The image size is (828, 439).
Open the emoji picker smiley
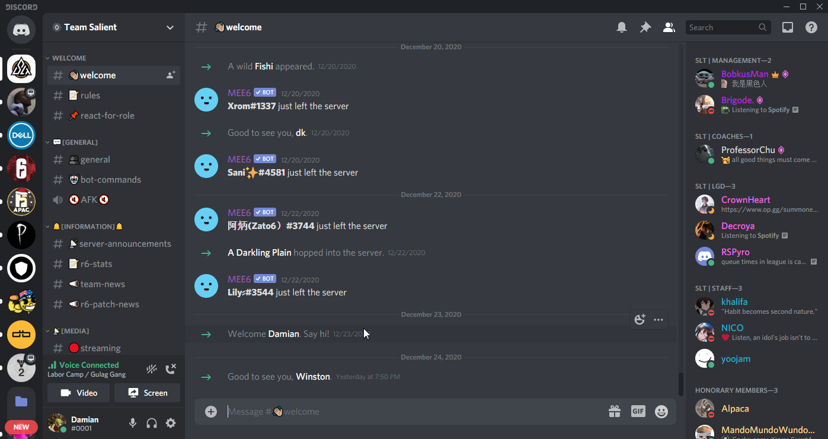point(661,411)
